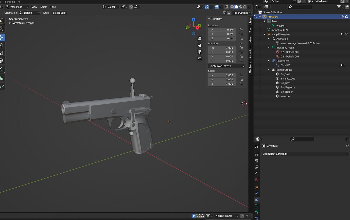Viewport: 350px width, 220px height.
Task: Hide the Armature in the outliner
Action: click(342, 16)
